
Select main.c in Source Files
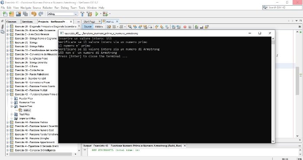tap(27, 110)
